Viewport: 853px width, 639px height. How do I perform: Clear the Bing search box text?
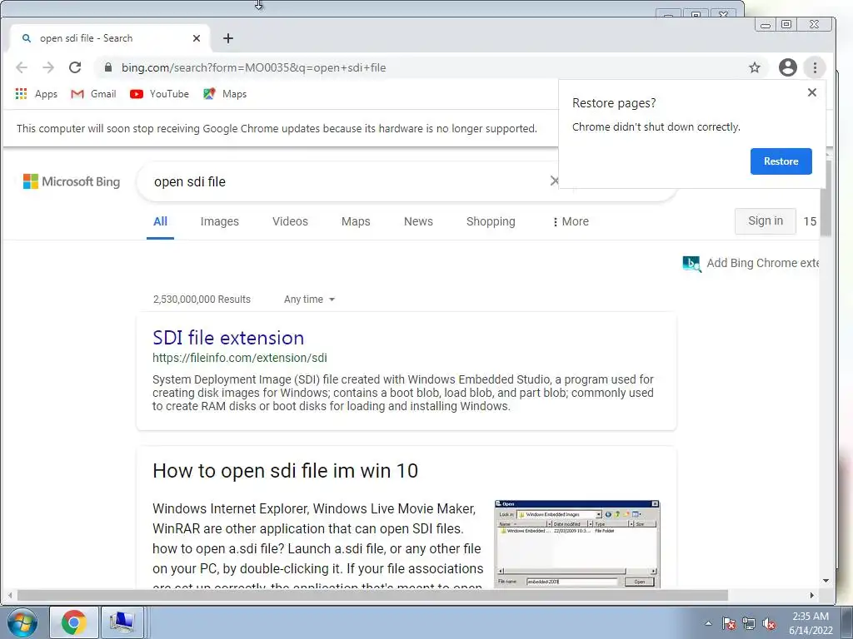coord(554,181)
